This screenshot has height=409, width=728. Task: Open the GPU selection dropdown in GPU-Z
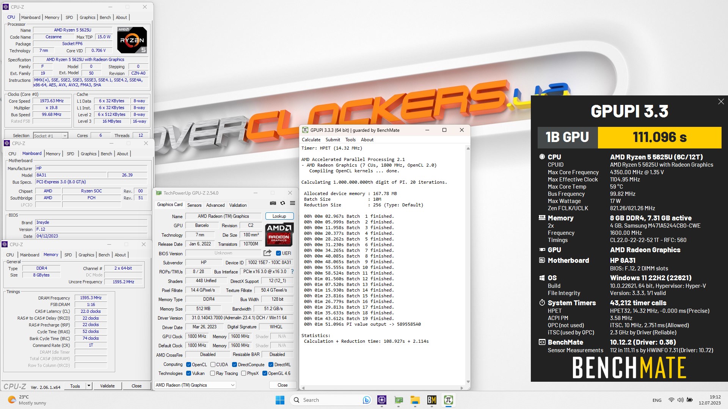[195, 385]
